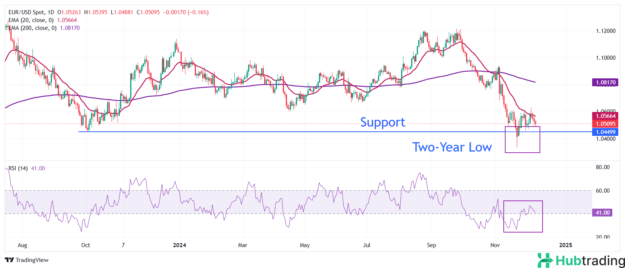Click the RSI (14) indicator legend
This screenshot has height=268, width=625.
(x=18, y=168)
